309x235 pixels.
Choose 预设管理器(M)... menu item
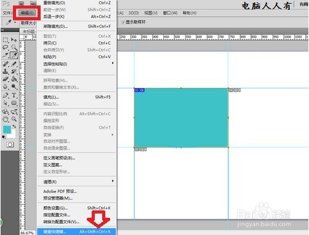[76, 198]
